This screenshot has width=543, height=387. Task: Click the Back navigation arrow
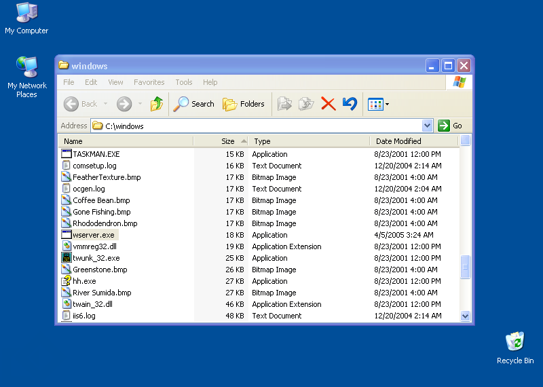(71, 104)
